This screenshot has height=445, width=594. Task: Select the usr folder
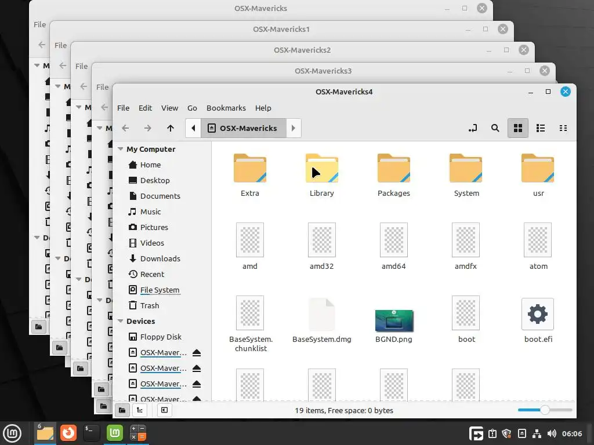[538, 175]
